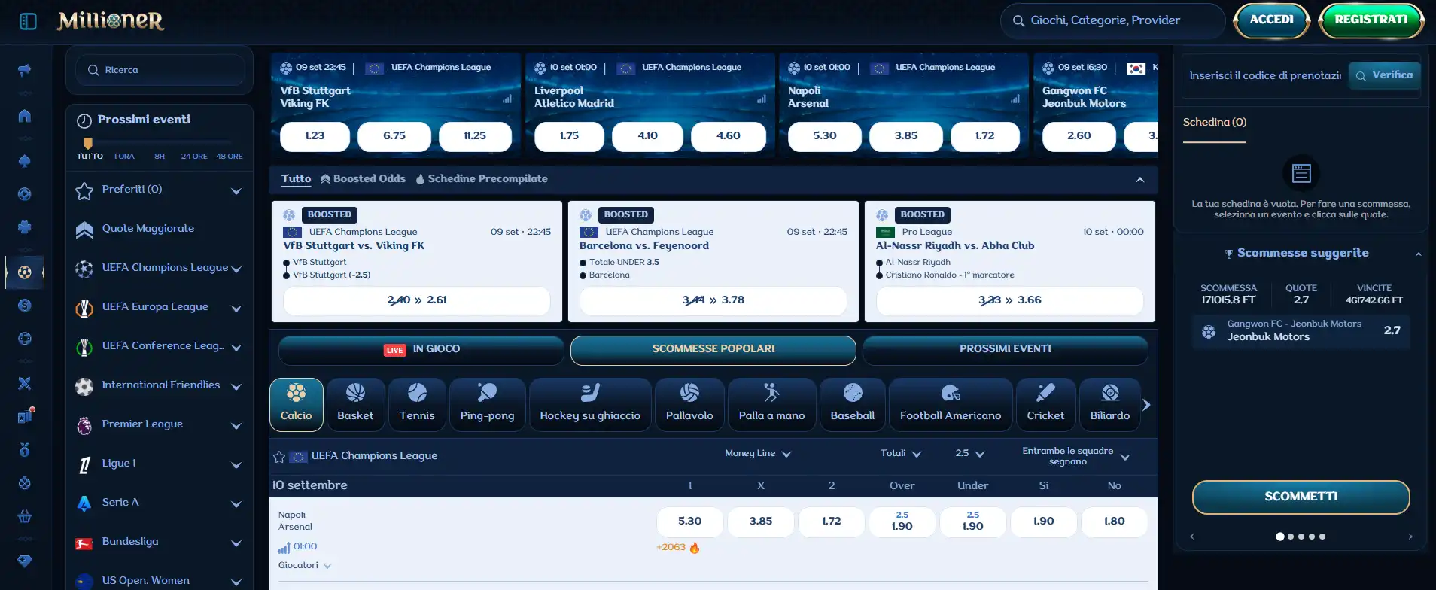Open the Money Line market dropdown
1436x590 pixels.
tap(758, 454)
